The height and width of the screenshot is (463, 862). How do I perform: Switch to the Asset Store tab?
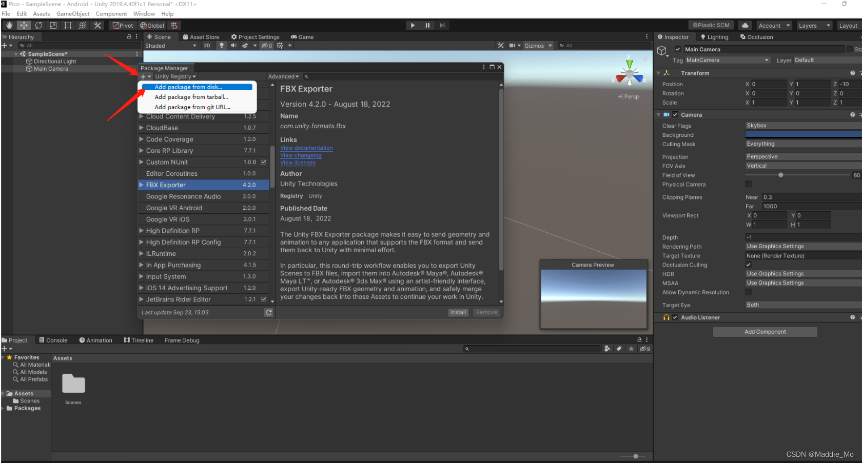point(201,37)
